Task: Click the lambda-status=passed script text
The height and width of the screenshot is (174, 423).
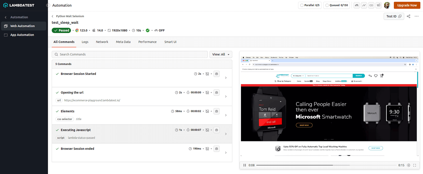Action: point(81,138)
